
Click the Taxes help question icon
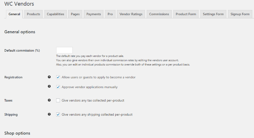pos(49,100)
